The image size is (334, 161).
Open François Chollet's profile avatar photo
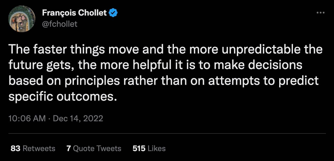coord(22,19)
